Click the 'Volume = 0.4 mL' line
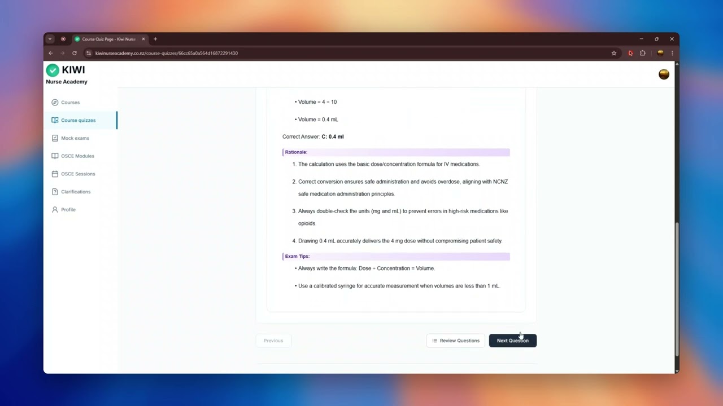 (318, 120)
